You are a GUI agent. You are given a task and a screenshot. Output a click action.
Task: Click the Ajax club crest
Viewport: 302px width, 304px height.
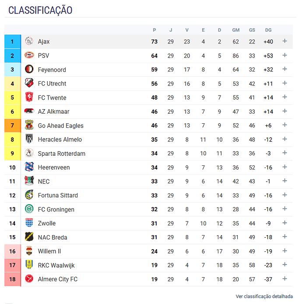(x=29, y=41)
